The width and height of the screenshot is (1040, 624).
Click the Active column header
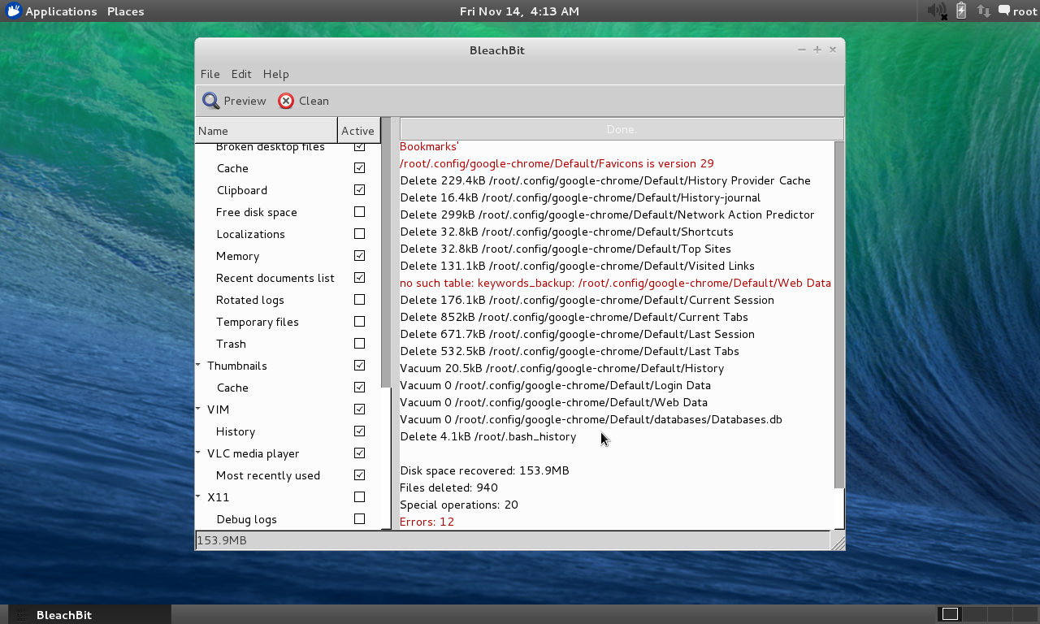(x=358, y=130)
